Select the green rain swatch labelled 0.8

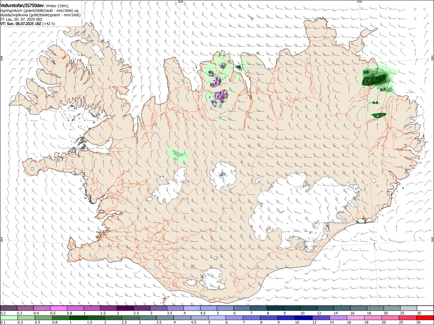[x=61, y=318]
